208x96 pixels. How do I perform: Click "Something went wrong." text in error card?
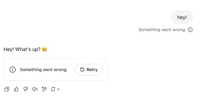44,70
